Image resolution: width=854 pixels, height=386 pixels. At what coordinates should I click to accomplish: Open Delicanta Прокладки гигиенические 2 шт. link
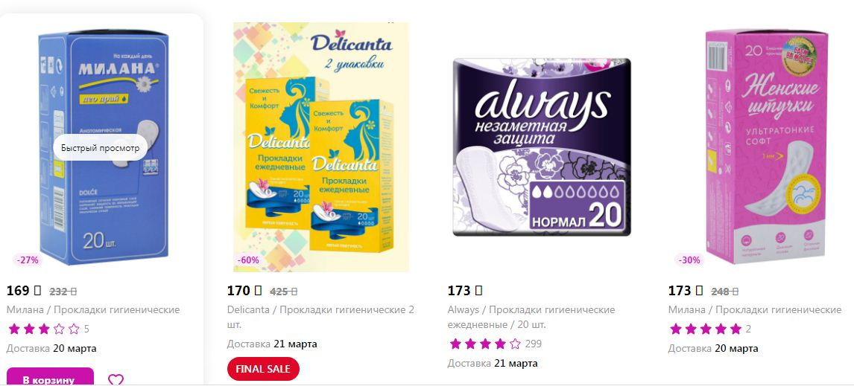(x=320, y=317)
